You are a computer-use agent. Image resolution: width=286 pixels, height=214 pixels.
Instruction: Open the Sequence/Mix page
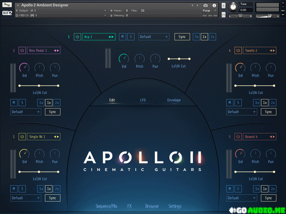(106, 206)
